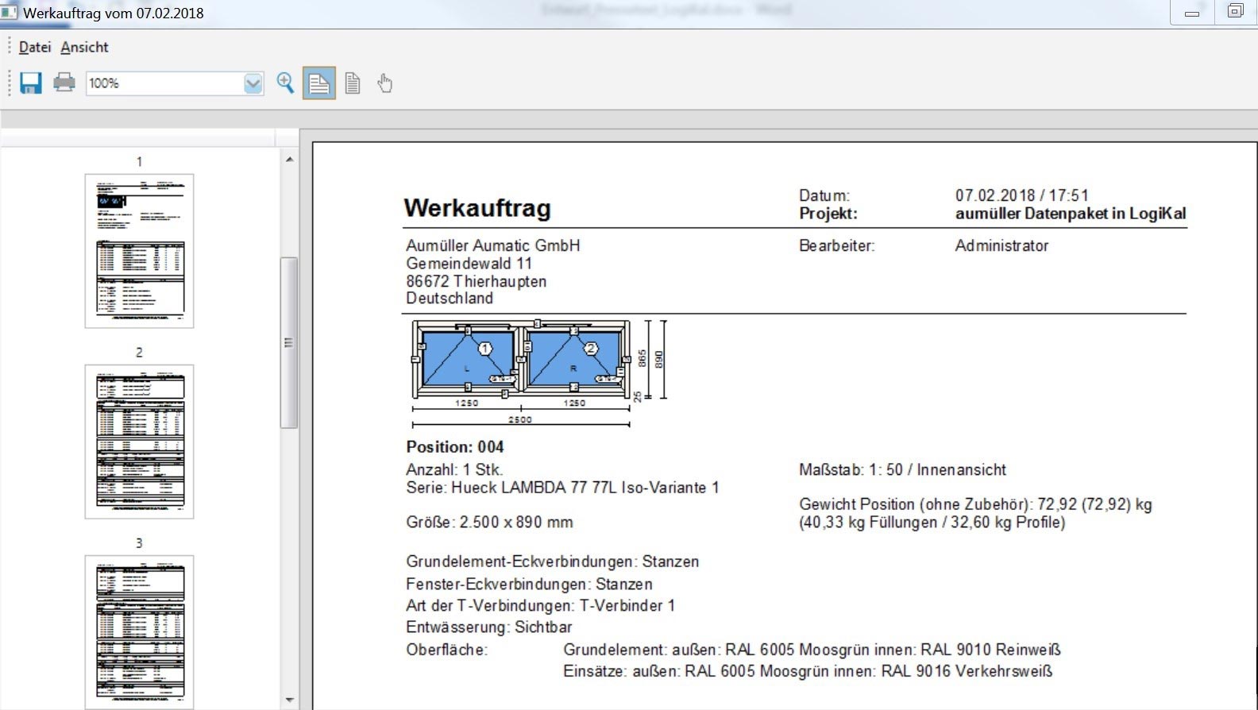Image resolution: width=1258 pixels, height=710 pixels.
Task: Restore down the Werkauftrag window
Action: 1235,12
